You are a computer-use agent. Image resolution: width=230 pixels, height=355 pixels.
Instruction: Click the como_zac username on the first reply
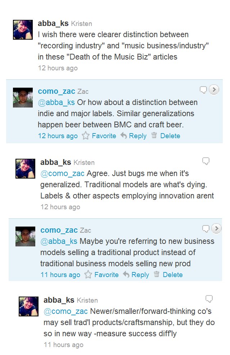click(57, 91)
